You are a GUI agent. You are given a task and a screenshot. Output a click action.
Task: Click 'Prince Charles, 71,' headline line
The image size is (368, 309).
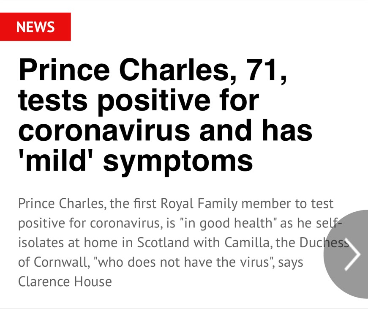tap(153, 70)
